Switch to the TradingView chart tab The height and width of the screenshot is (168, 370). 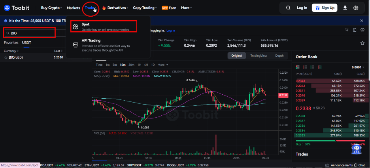259,56
